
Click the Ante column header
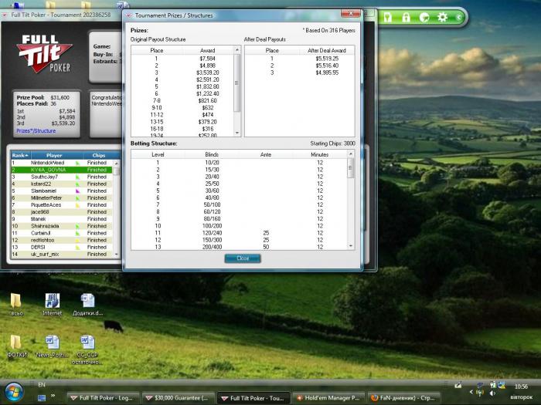(266, 154)
